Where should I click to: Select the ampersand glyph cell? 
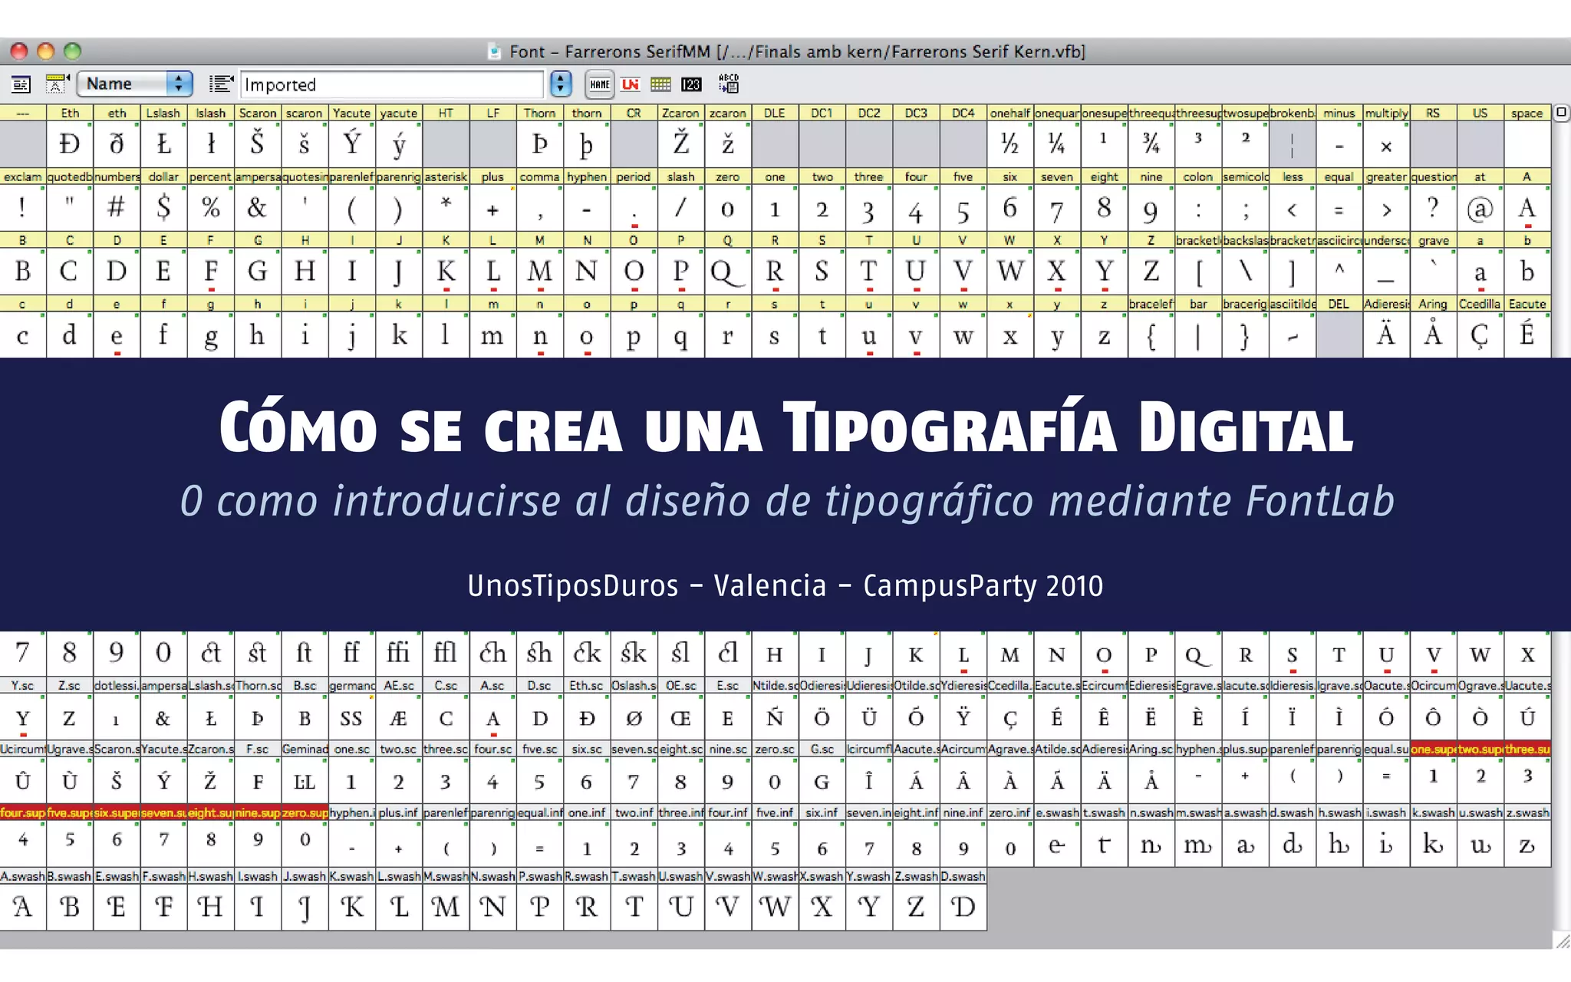point(257,208)
